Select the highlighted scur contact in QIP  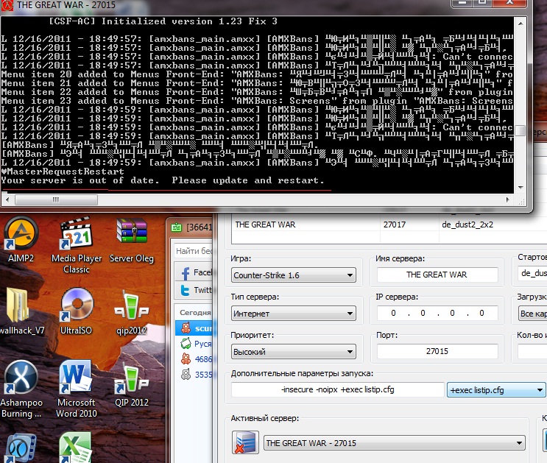tap(195, 328)
